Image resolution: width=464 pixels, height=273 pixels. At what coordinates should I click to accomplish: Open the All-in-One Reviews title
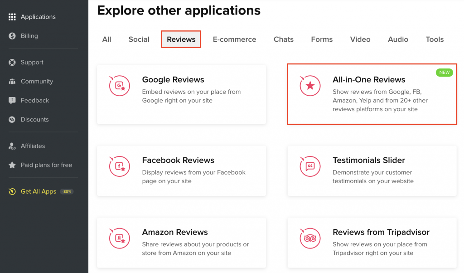pyautogui.click(x=369, y=80)
